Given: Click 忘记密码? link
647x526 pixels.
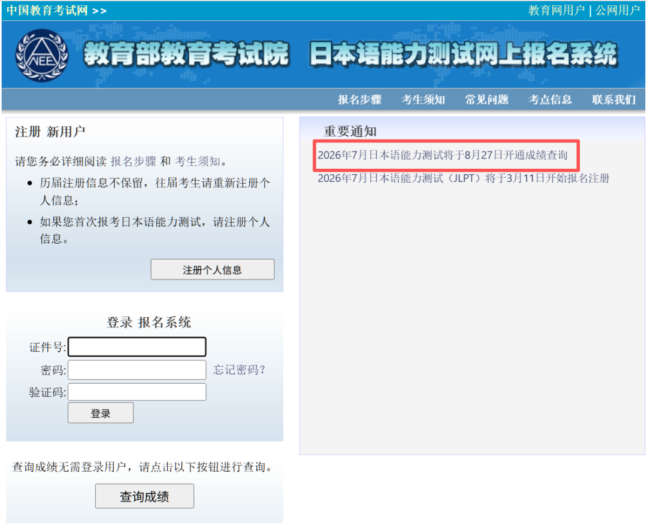Looking at the screenshot, I should (x=239, y=370).
